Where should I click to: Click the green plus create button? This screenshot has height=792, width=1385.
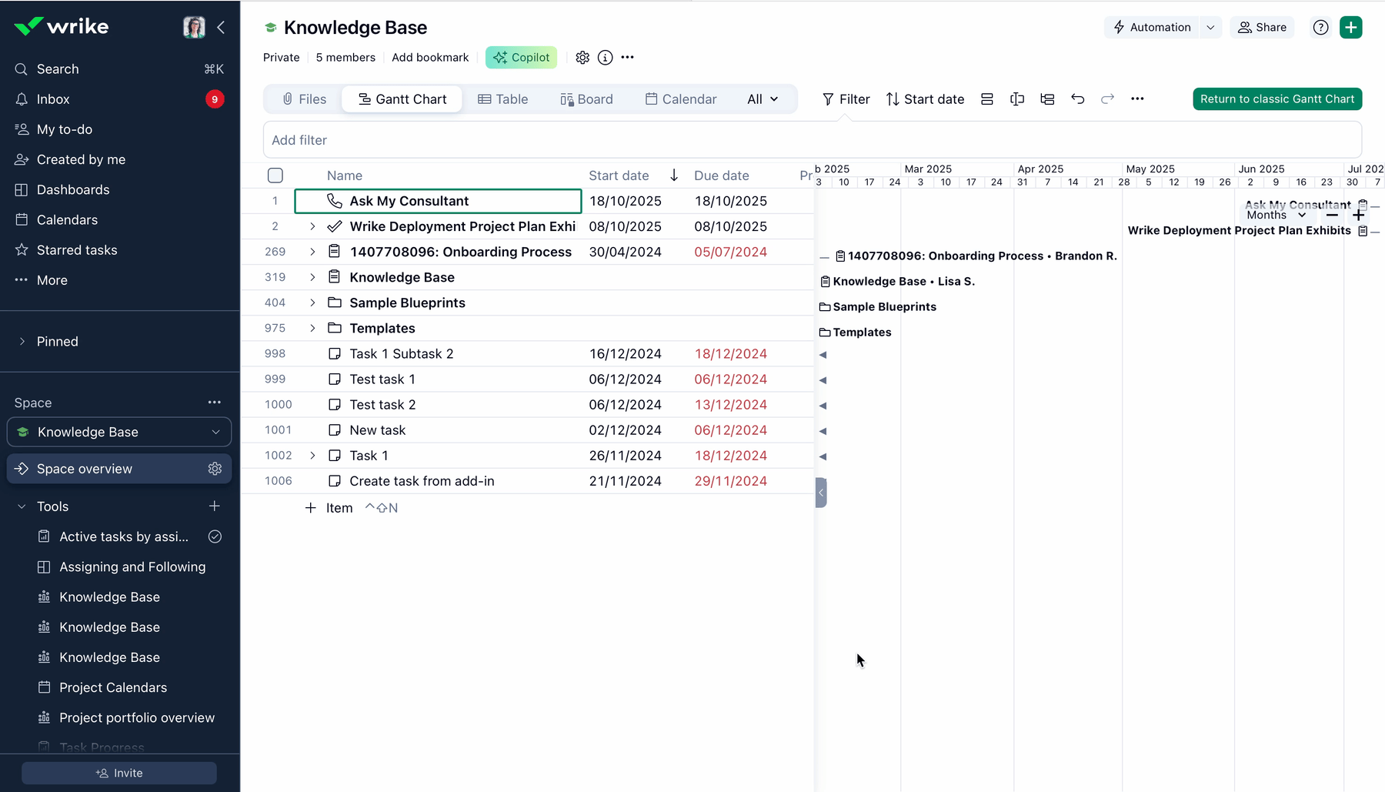(x=1350, y=28)
